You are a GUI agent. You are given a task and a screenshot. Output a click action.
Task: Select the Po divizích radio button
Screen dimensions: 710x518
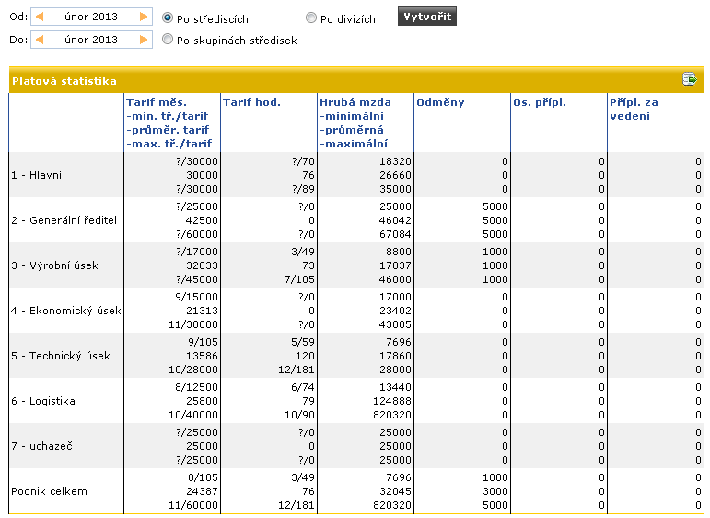coord(311,18)
